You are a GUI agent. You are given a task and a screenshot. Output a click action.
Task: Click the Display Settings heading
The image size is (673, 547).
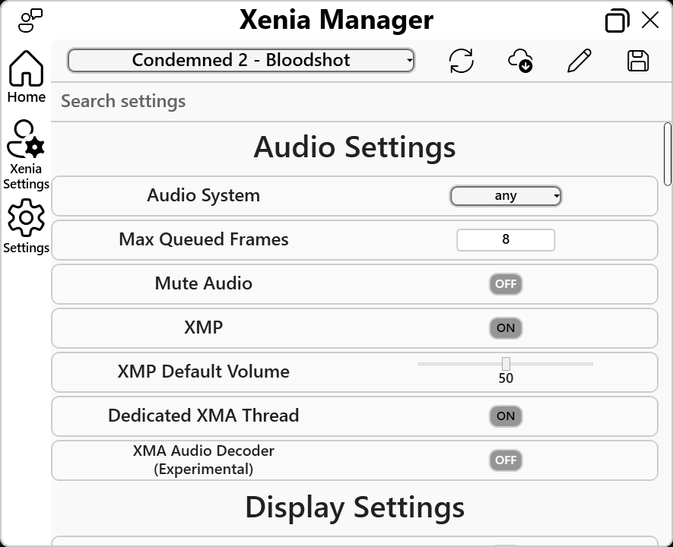click(354, 507)
